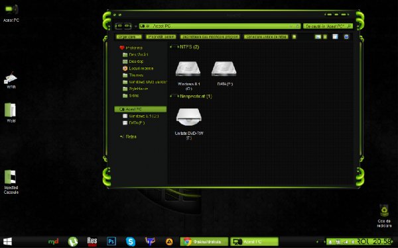
Task: Open the Help icon in Explorer toolbar
Action: point(346,37)
